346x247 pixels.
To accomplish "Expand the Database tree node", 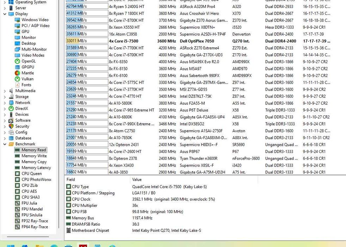I will (x=5, y=138).
